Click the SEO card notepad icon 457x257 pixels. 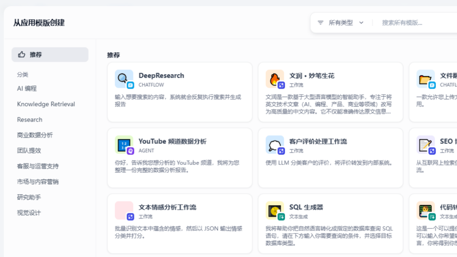pyautogui.click(x=425, y=145)
